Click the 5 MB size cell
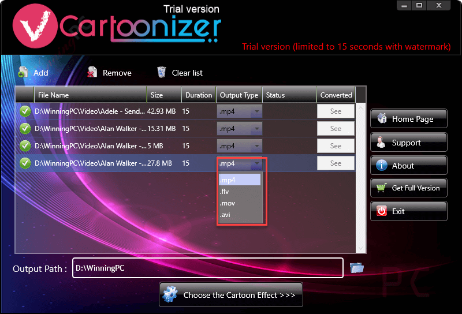This screenshot has height=314, width=462. point(155,146)
